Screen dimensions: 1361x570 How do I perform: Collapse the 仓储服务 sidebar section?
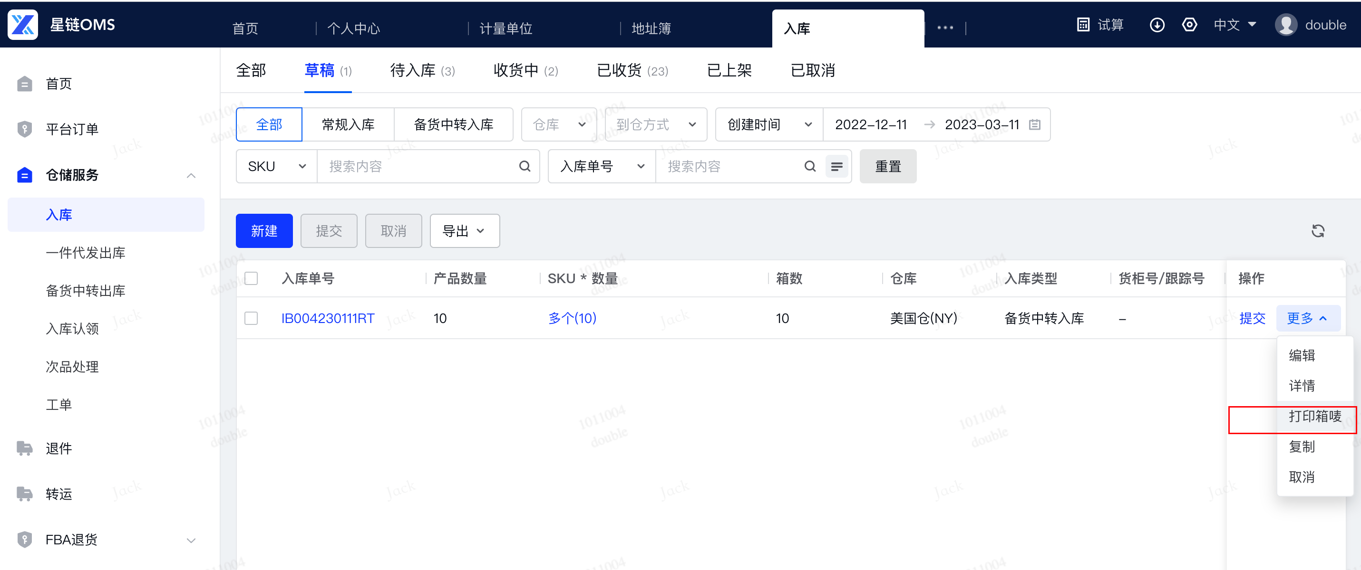pos(191,175)
